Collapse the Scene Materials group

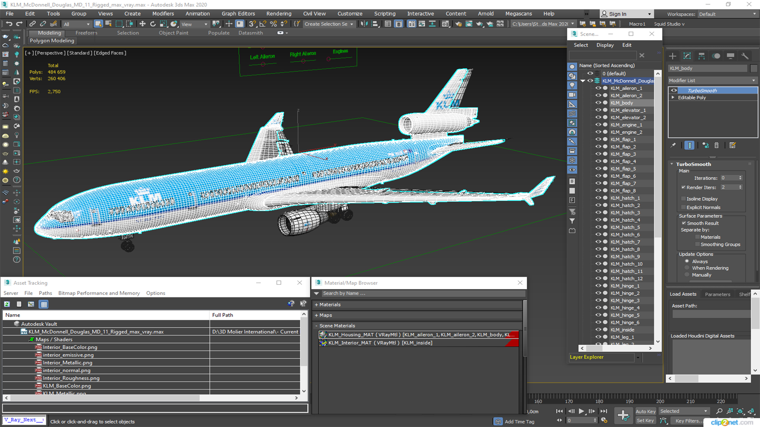316,326
